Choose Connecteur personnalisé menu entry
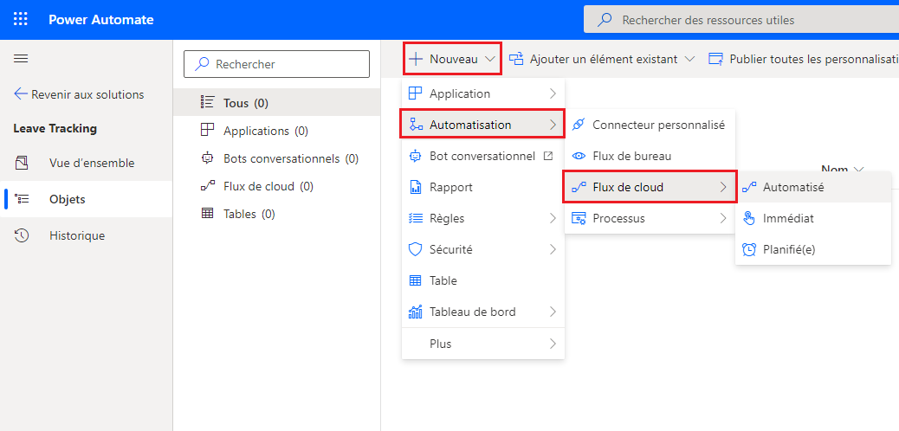This screenshot has height=431, width=899. 650,125
